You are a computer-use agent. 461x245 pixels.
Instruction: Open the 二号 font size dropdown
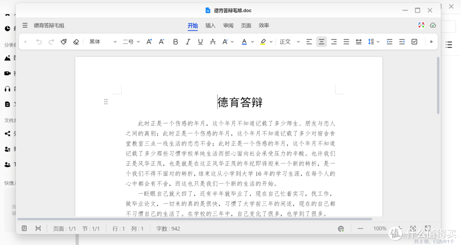pos(131,42)
